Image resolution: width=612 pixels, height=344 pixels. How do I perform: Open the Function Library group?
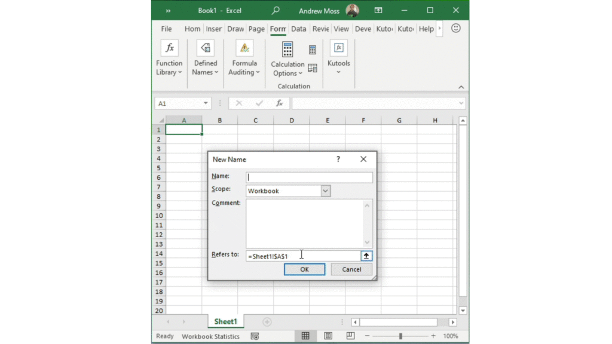(169, 59)
